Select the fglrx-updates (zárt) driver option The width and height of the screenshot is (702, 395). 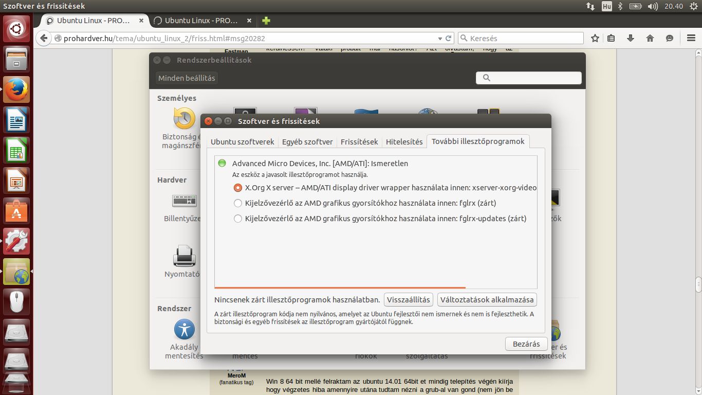[x=237, y=219]
